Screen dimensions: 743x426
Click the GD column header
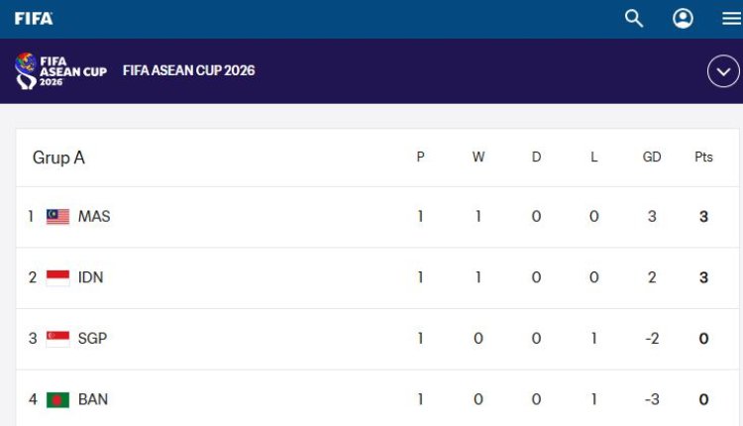pyautogui.click(x=652, y=157)
